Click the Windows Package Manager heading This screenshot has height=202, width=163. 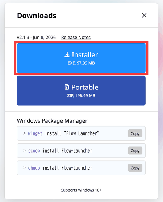(52, 121)
